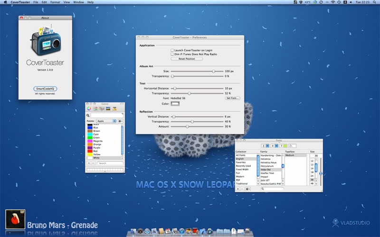Choose the Impact font family
Viewport: 380px width, 237px height.
[x=270, y=177]
